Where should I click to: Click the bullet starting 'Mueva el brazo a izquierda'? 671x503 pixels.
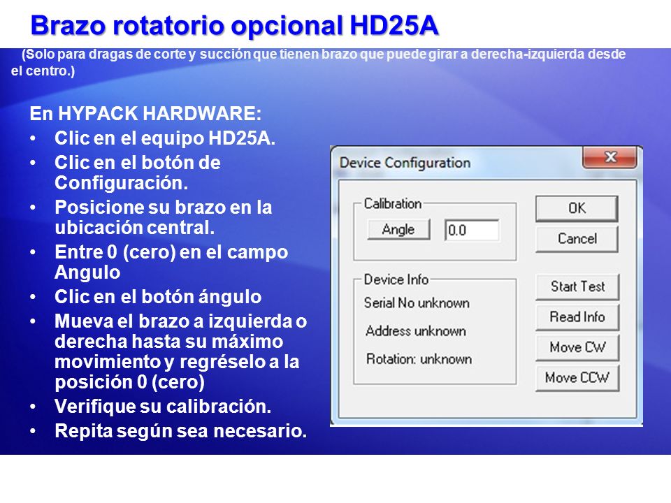180,351
